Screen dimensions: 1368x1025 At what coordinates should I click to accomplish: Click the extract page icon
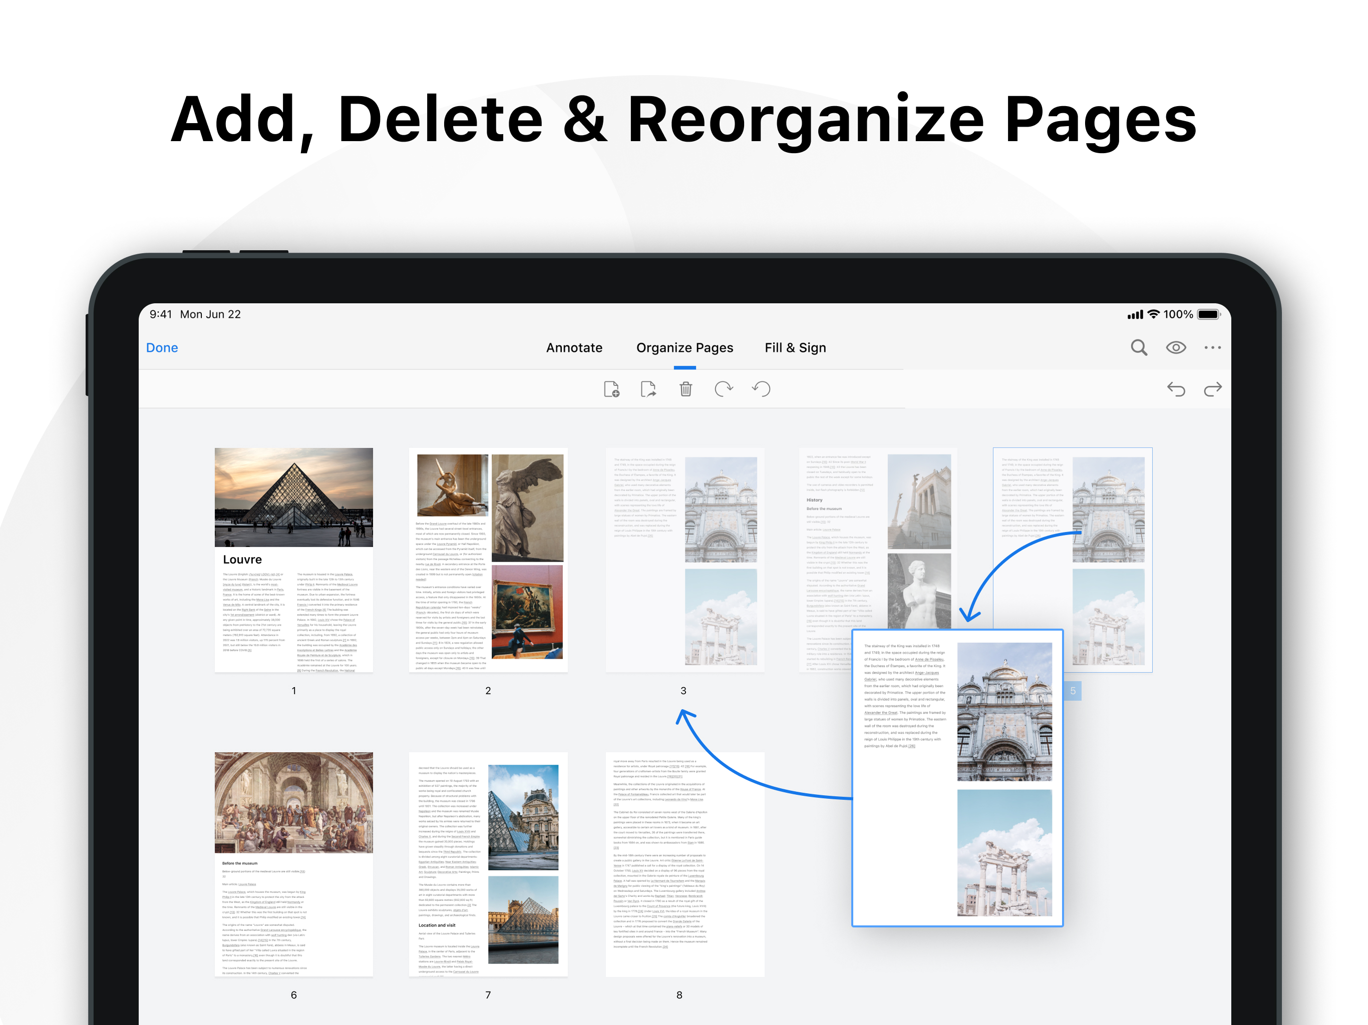point(648,389)
